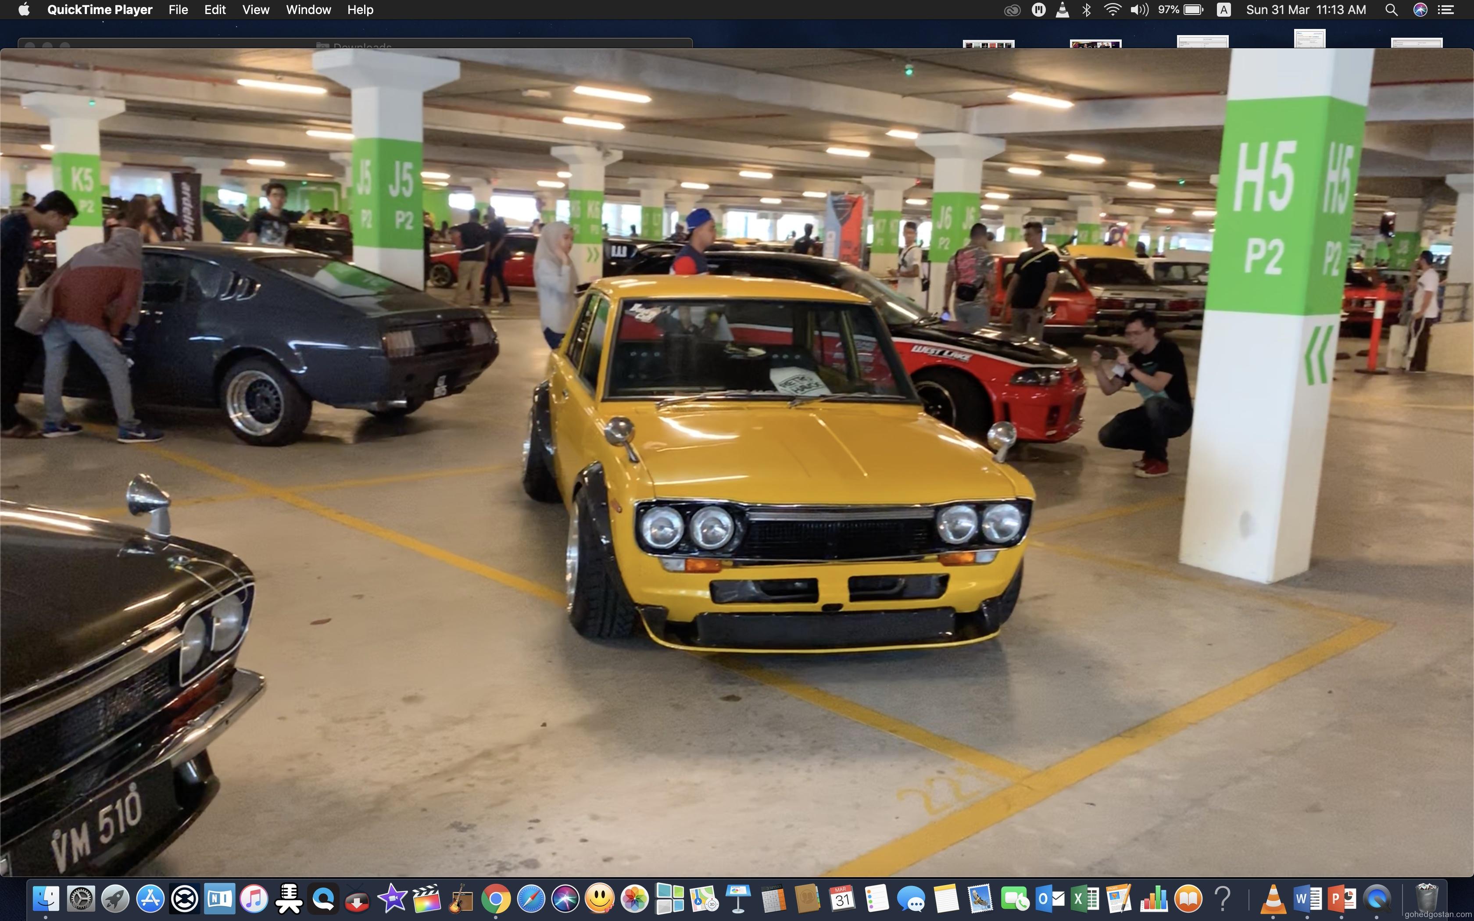The image size is (1474, 921).
Task: Open the Notification Center list icon
Action: point(1446,10)
